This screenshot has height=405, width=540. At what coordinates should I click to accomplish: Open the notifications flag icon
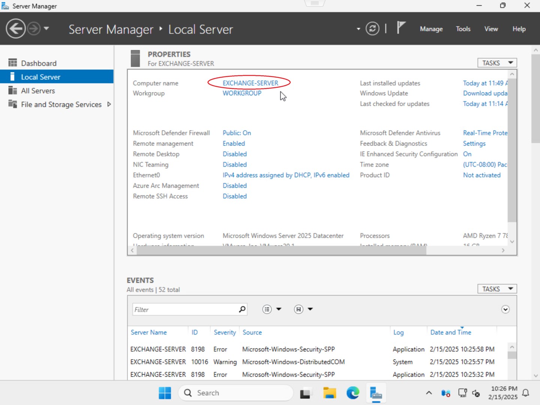coord(401,28)
